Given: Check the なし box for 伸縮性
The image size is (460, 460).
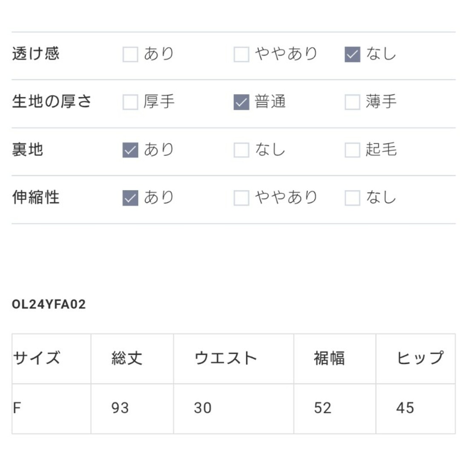Looking at the screenshot, I should click(352, 198).
